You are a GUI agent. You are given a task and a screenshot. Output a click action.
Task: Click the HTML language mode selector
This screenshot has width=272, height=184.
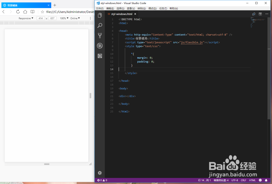click(x=252, y=180)
